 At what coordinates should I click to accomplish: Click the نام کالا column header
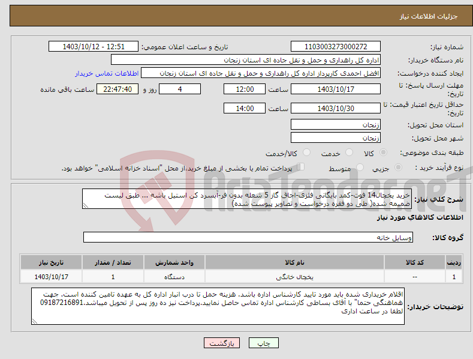click(294, 262)
